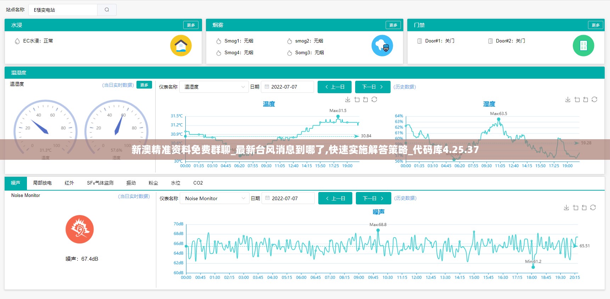Viewport: 610px width, 299px height.
Task: Reset area zoom on 温度 chart
Action: click(x=365, y=100)
